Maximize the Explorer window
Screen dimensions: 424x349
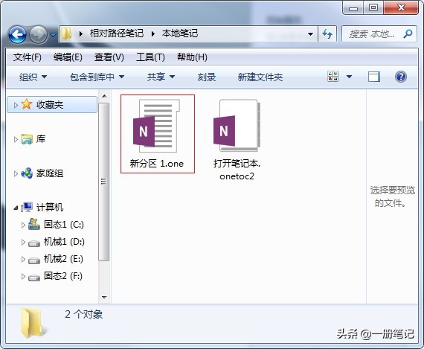(x=373, y=7)
